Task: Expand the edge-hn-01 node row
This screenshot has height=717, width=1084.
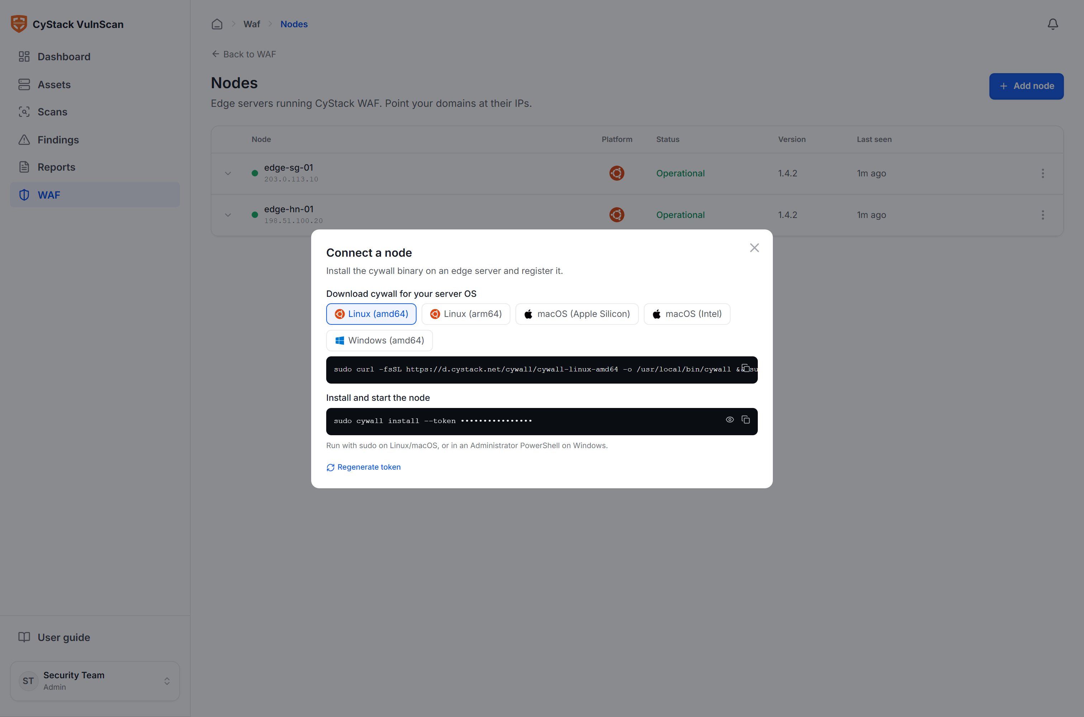Action: 228,215
